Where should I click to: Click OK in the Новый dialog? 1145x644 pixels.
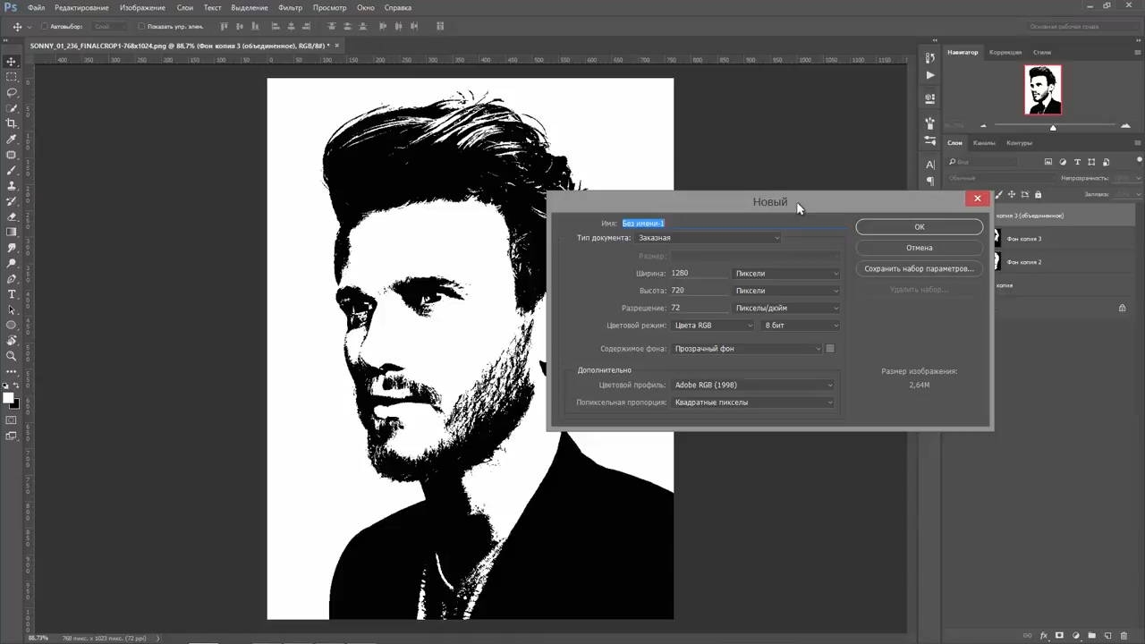pyautogui.click(x=920, y=227)
